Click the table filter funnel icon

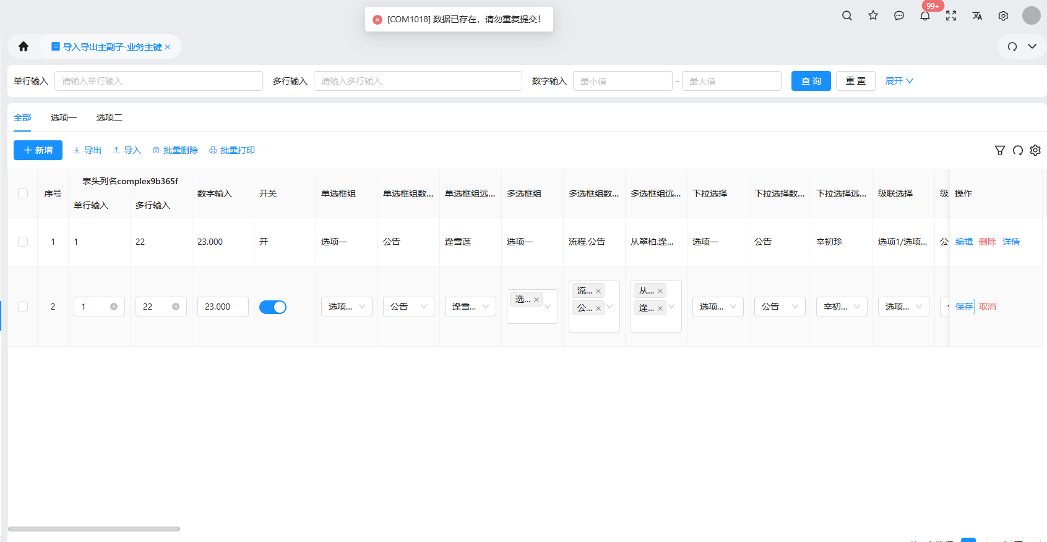[1000, 150]
